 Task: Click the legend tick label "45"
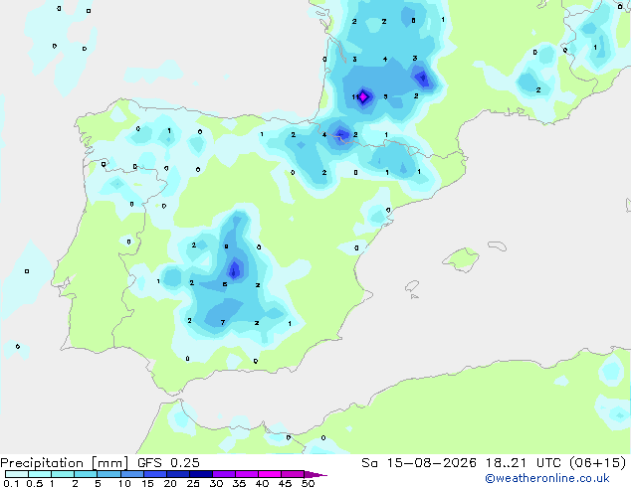(x=285, y=483)
